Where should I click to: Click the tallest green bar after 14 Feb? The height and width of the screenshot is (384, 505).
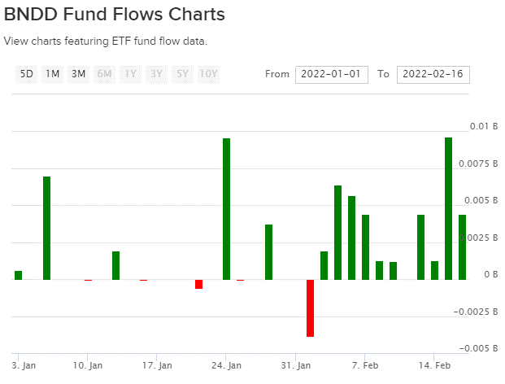point(448,208)
